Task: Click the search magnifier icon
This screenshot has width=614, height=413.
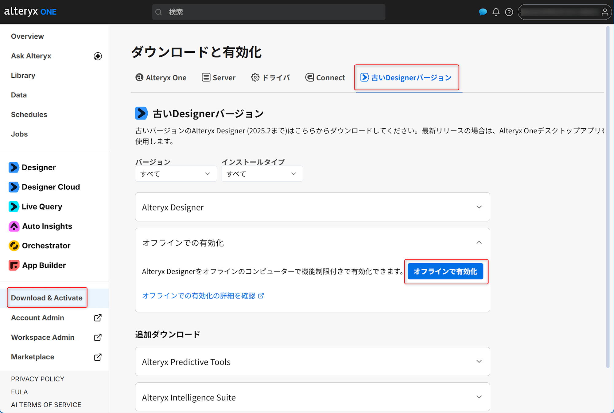Action: [158, 12]
